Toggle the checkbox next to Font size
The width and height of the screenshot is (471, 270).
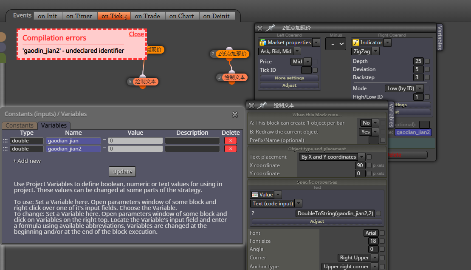pos(382,241)
